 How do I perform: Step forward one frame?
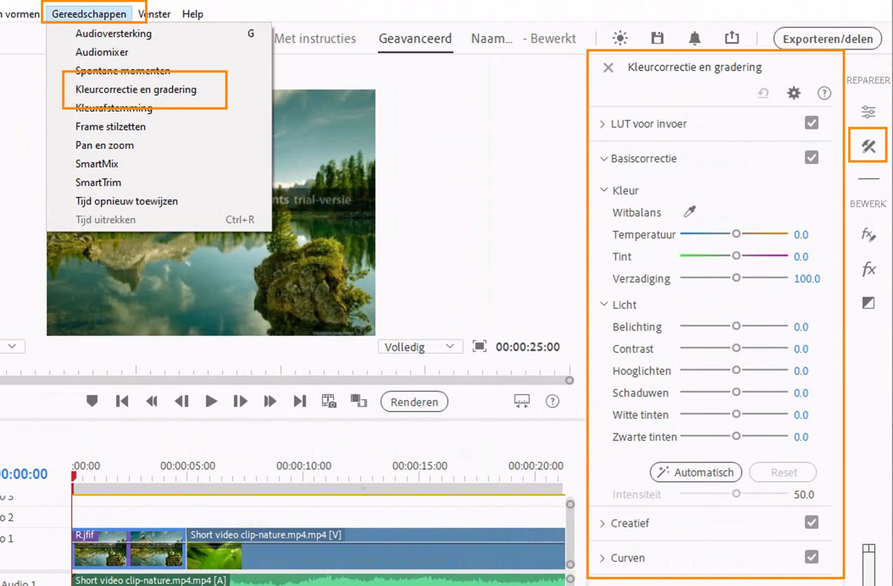(240, 401)
